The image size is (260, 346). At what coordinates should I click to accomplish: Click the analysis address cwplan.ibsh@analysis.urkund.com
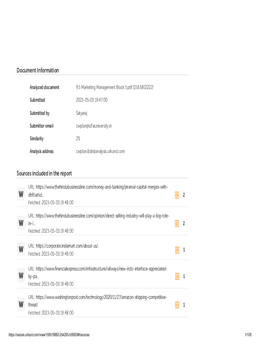click(100, 151)
